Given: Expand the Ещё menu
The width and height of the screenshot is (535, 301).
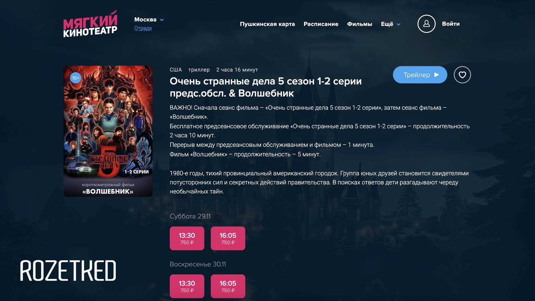Looking at the screenshot, I should tap(390, 24).
